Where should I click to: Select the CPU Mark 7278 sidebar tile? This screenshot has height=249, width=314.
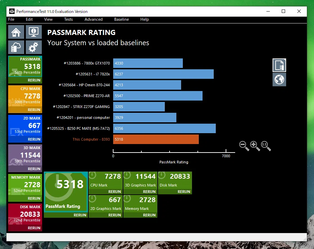[x=25, y=96]
